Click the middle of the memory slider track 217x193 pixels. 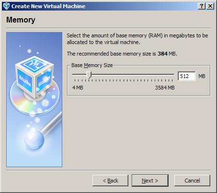pyautogui.click(x=124, y=74)
